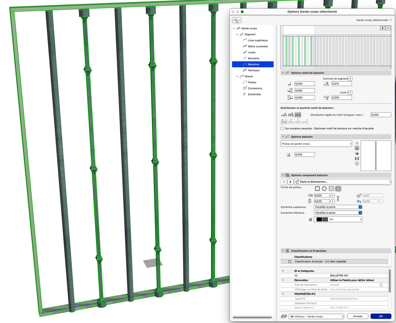Select Montants in the tree
This screenshot has width=396, height=323.
coord(253,59)
